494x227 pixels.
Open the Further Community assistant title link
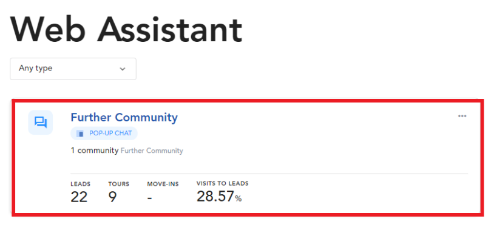(x=124, y=117)
